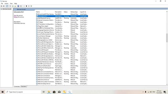The width and height of the screenshot is (168, 94).
Task: Open the Windows Start button
Action: tap(2, 92)
